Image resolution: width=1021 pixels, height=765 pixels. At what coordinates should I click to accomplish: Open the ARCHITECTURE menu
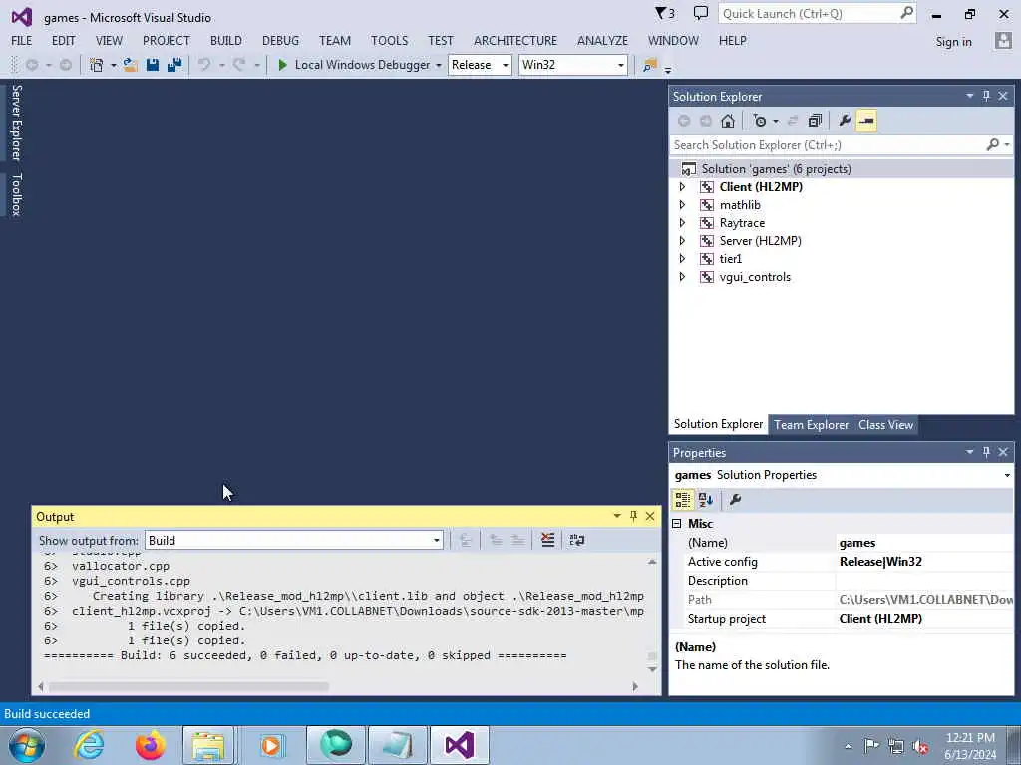[x=515, y=40]
